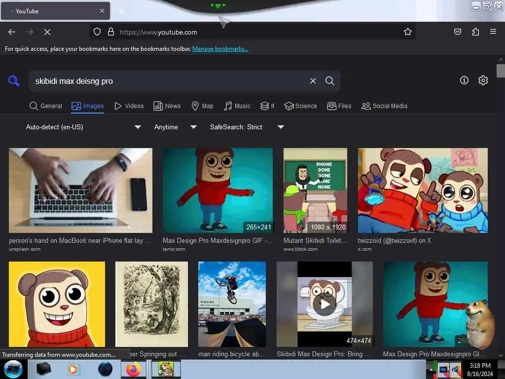505x379 pixels.
Task: Switch to the Social Media search tab
Action: [384, 106]
